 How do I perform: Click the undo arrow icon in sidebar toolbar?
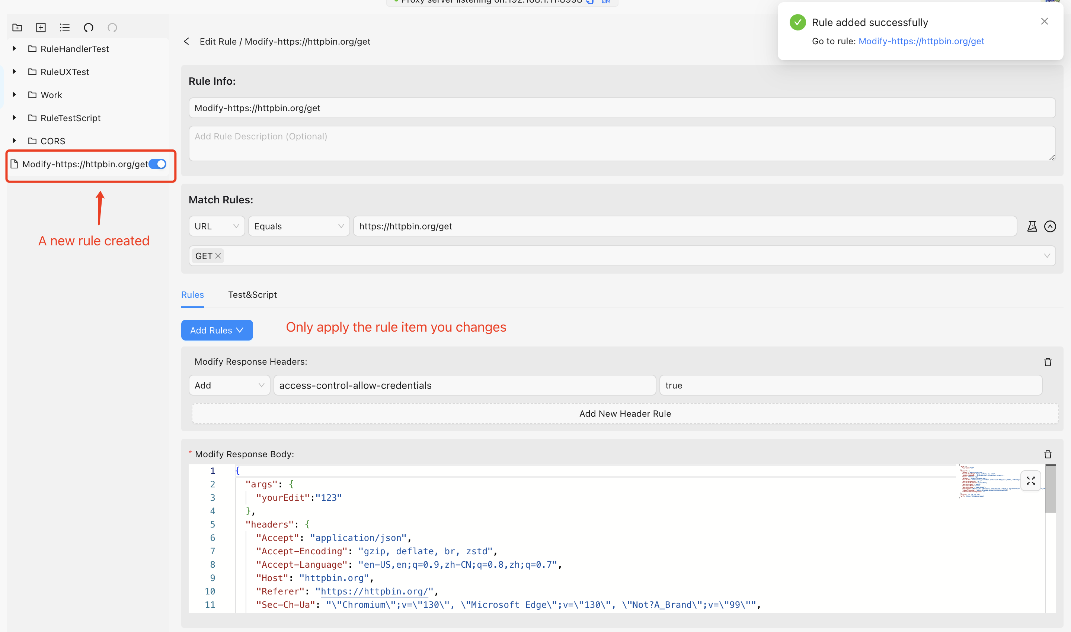pos(88,28)
